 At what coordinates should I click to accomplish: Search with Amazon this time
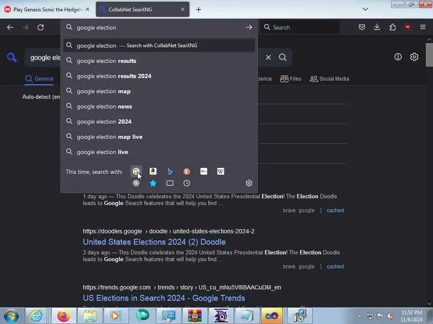coord(153,171)
